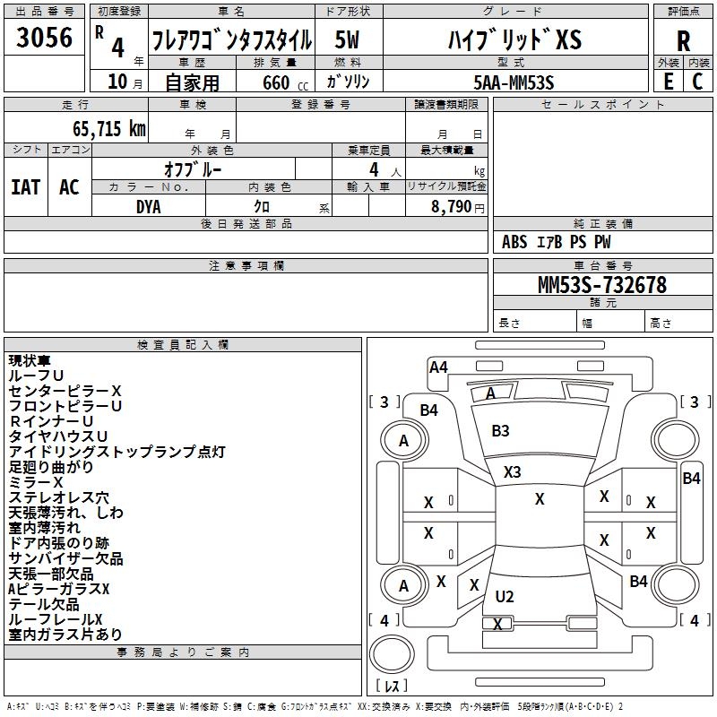Screen dimensions: 717x717
Task: Select the inspector note テール欠品
Action: tap(43, 604)
